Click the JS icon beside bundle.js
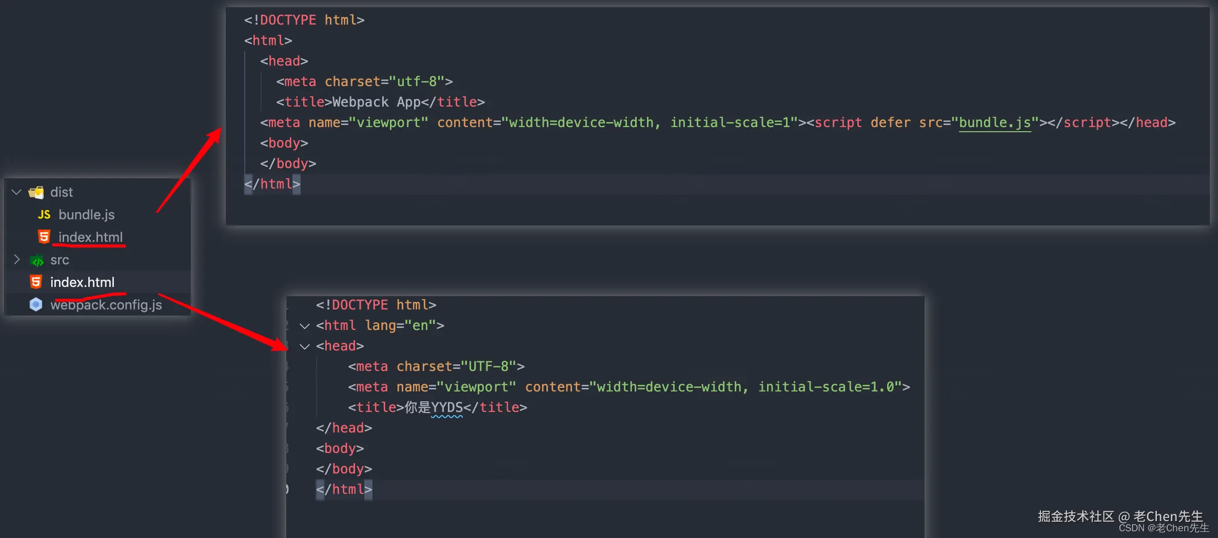 point(44,215)
